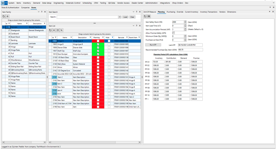Increase Item Safety Stock spinner up
This screenshot has height=149, width=276.
185,21
